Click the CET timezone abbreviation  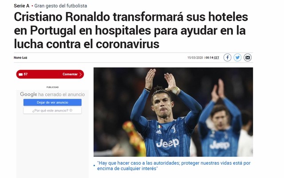tap(216, 58)
